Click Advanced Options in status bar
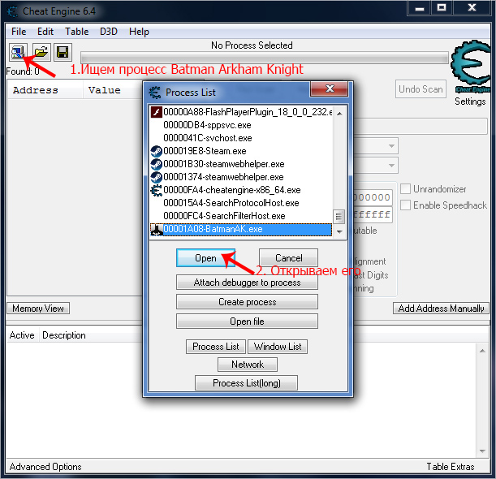 pyautogui.click(x=45, y=467)
